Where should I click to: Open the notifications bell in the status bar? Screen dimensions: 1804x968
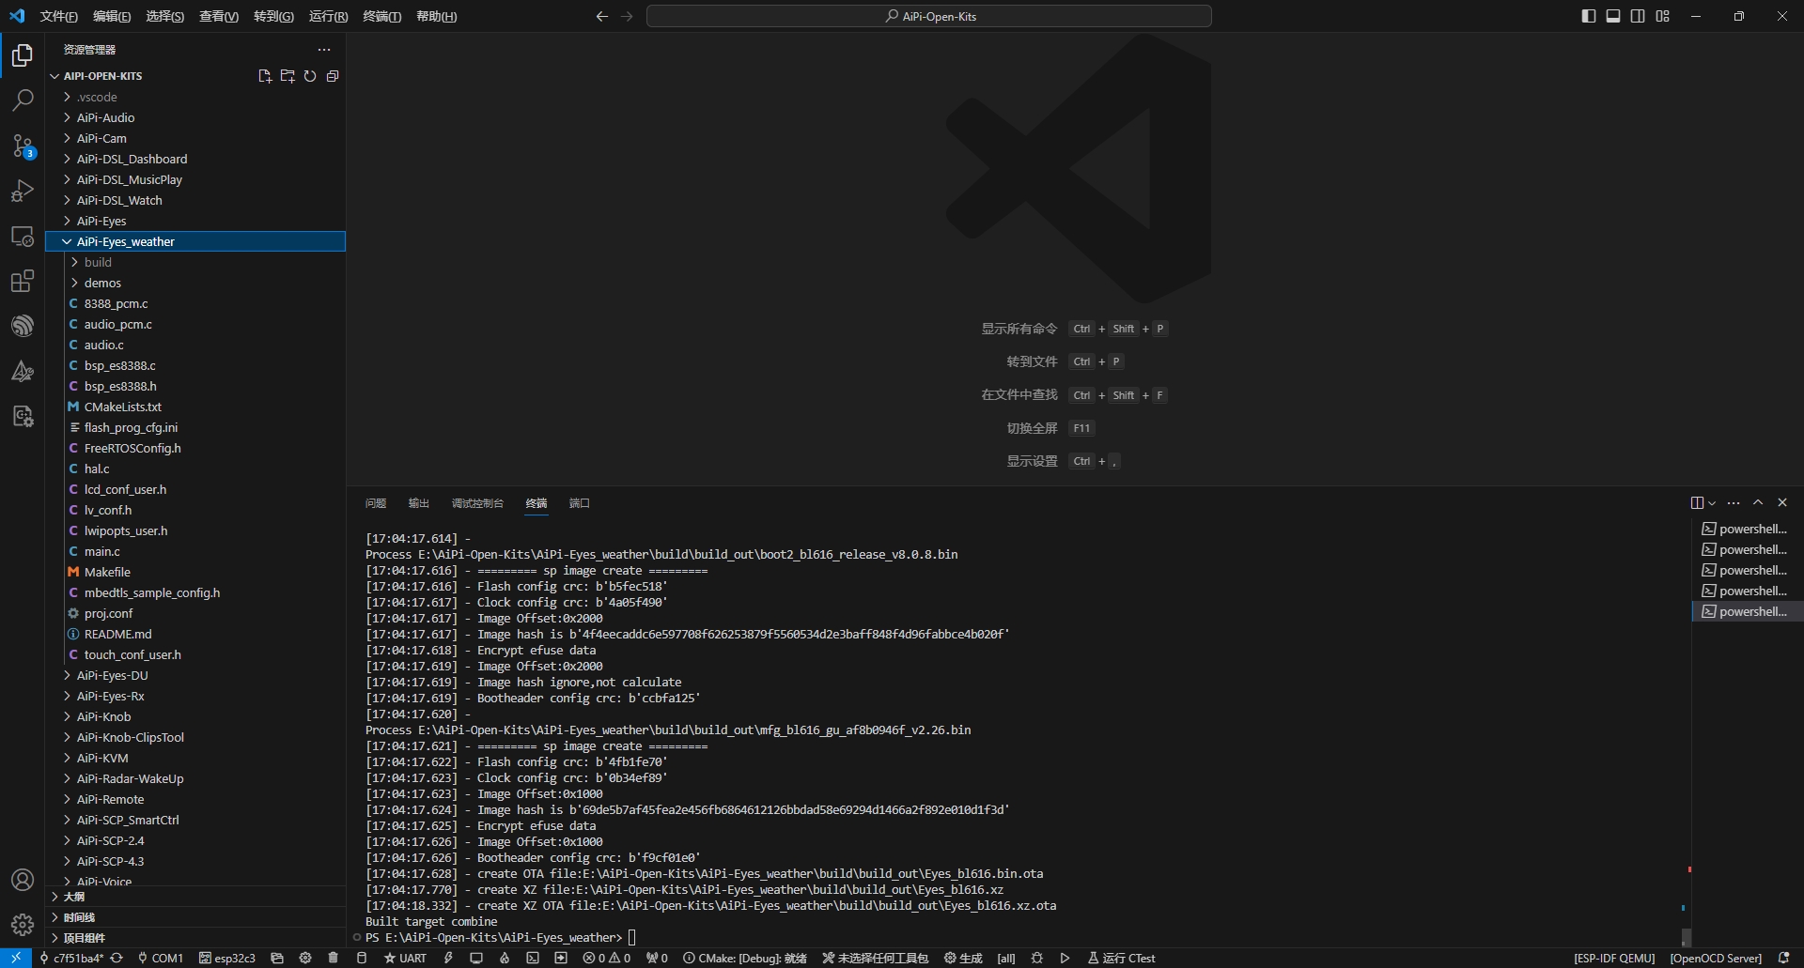pos(1784,959)
